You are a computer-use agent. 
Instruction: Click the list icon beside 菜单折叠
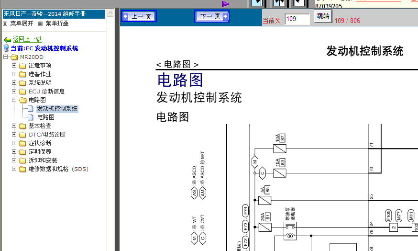[x=40, y=23]
